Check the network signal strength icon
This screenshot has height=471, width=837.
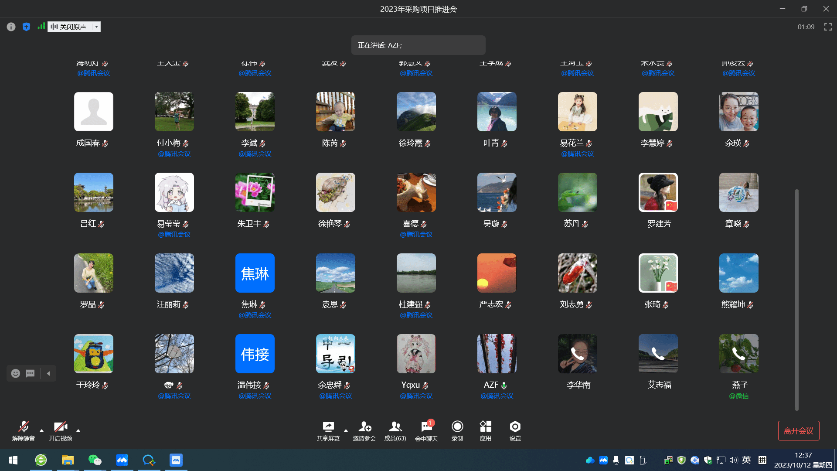[41, 27]
